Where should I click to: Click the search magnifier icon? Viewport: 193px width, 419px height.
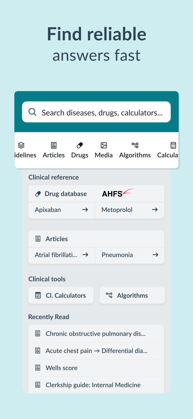(x=32, y=112)
